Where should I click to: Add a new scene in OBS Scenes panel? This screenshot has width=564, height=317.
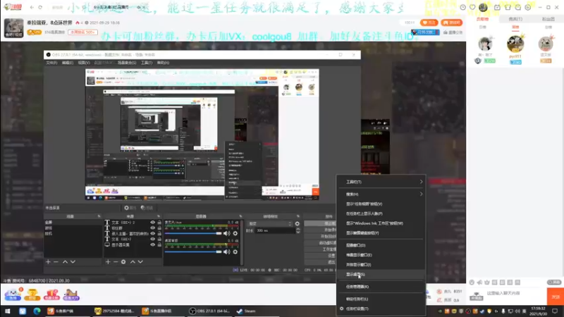coord(48,262)
